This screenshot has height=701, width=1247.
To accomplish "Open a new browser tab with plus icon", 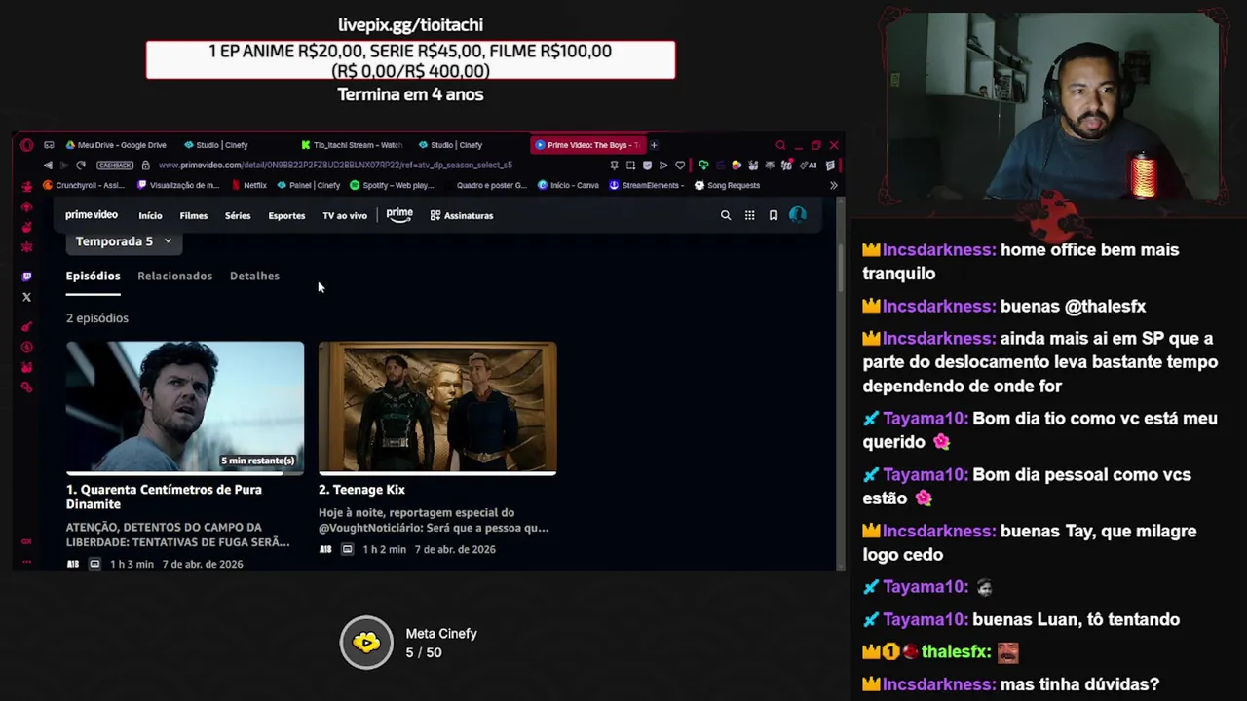I will (x=654, y=145).
